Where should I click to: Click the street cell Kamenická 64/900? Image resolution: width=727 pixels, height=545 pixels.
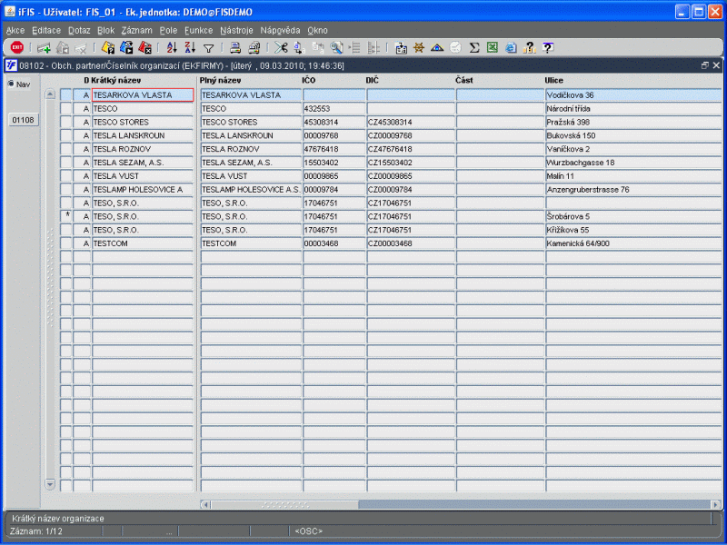click(x=633, y=243)
